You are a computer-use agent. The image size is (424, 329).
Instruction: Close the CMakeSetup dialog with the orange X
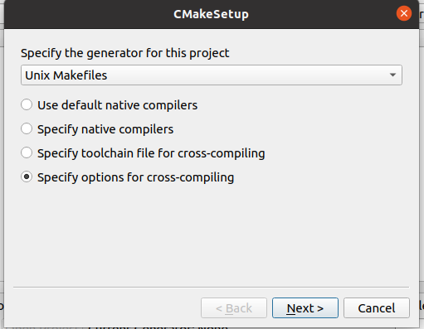404,13
